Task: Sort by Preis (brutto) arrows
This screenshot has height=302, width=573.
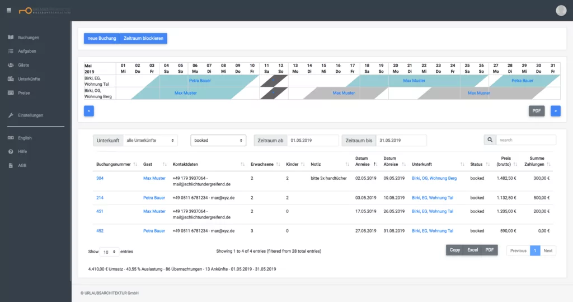Action: click(515, 164)
